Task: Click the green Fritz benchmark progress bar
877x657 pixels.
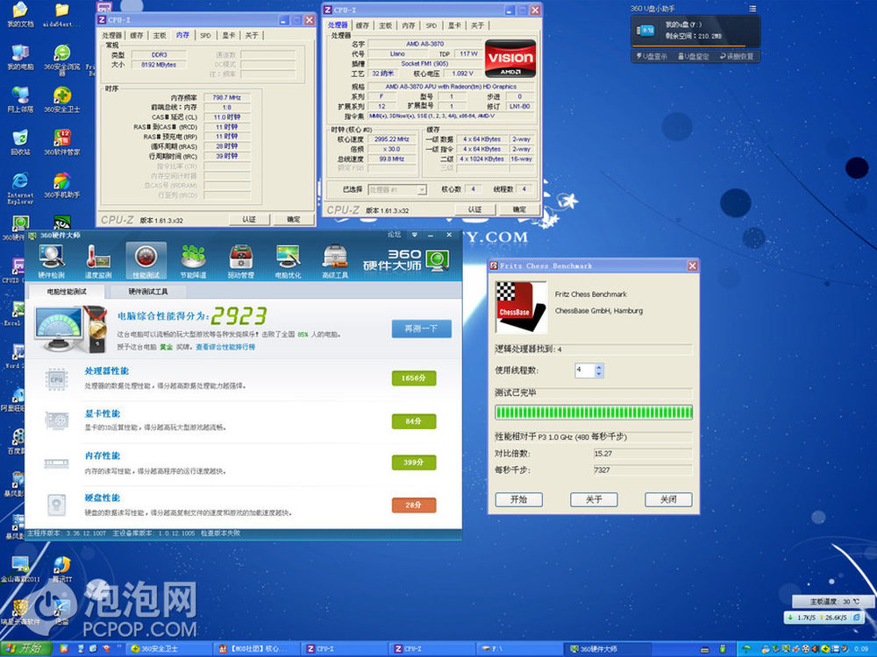Action: (594, 413)
